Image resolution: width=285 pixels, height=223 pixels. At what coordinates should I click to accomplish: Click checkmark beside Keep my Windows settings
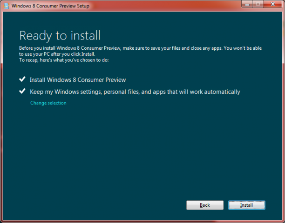[22, 91]
